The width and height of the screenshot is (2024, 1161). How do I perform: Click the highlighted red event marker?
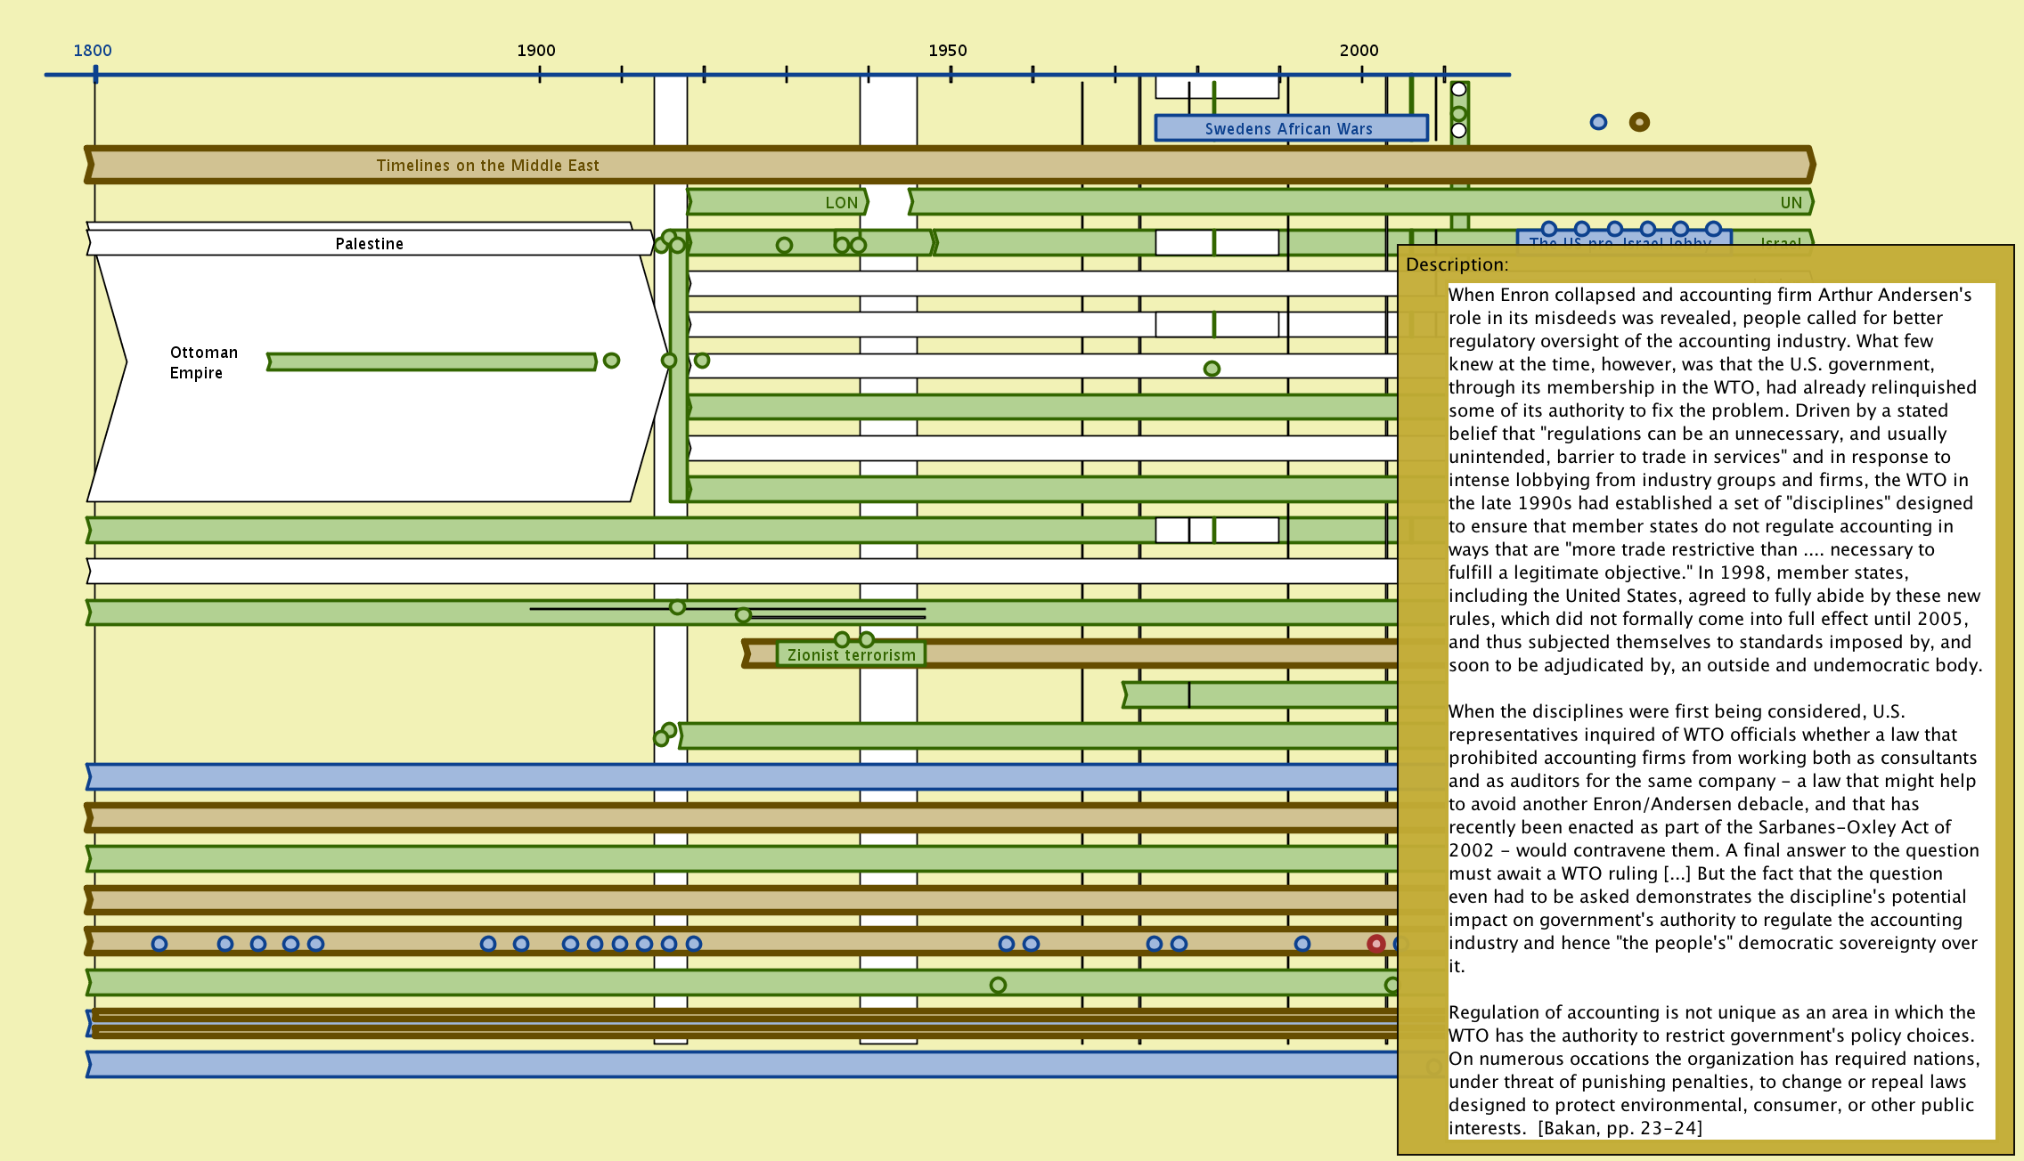[x=1376, y=944]
